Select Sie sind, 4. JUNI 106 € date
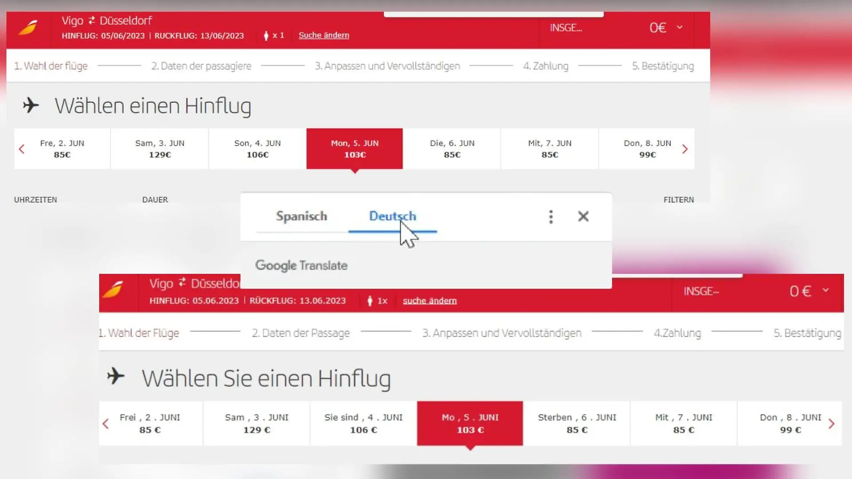The height and width of the screenshot is (479, 852). (363, 424)
